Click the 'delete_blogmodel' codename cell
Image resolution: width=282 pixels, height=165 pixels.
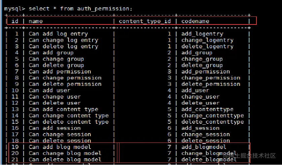pyautogui.click(x=209, y=160)
